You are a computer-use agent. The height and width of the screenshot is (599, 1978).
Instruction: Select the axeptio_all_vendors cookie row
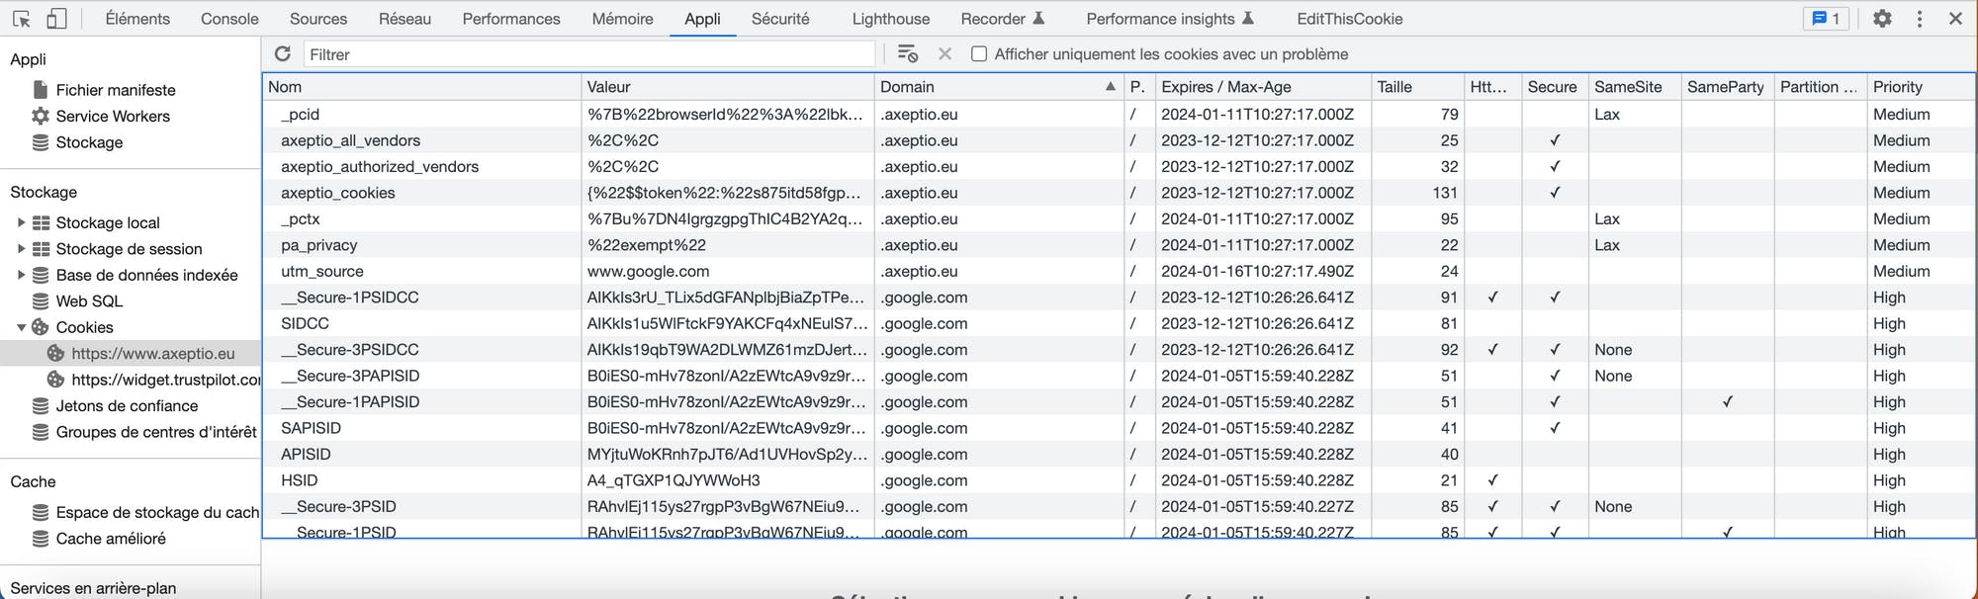tap(1119, 140)
